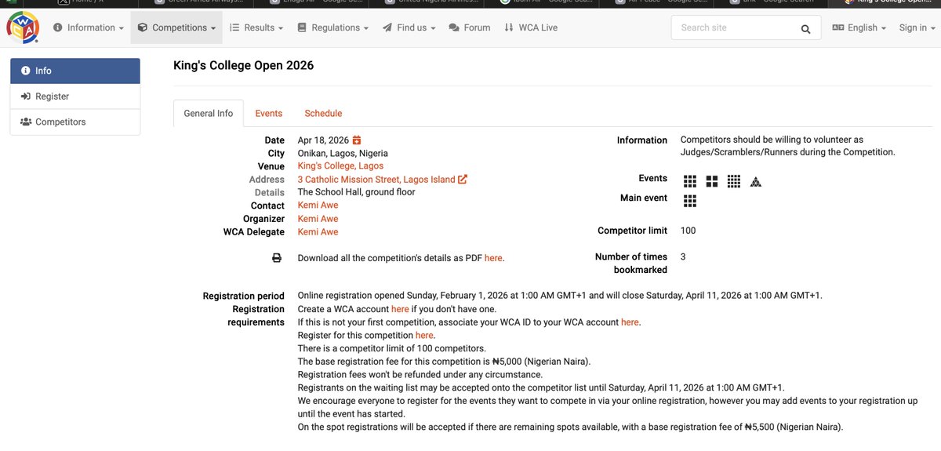
Task: Click the magnifier search icon
Action: 805,29
